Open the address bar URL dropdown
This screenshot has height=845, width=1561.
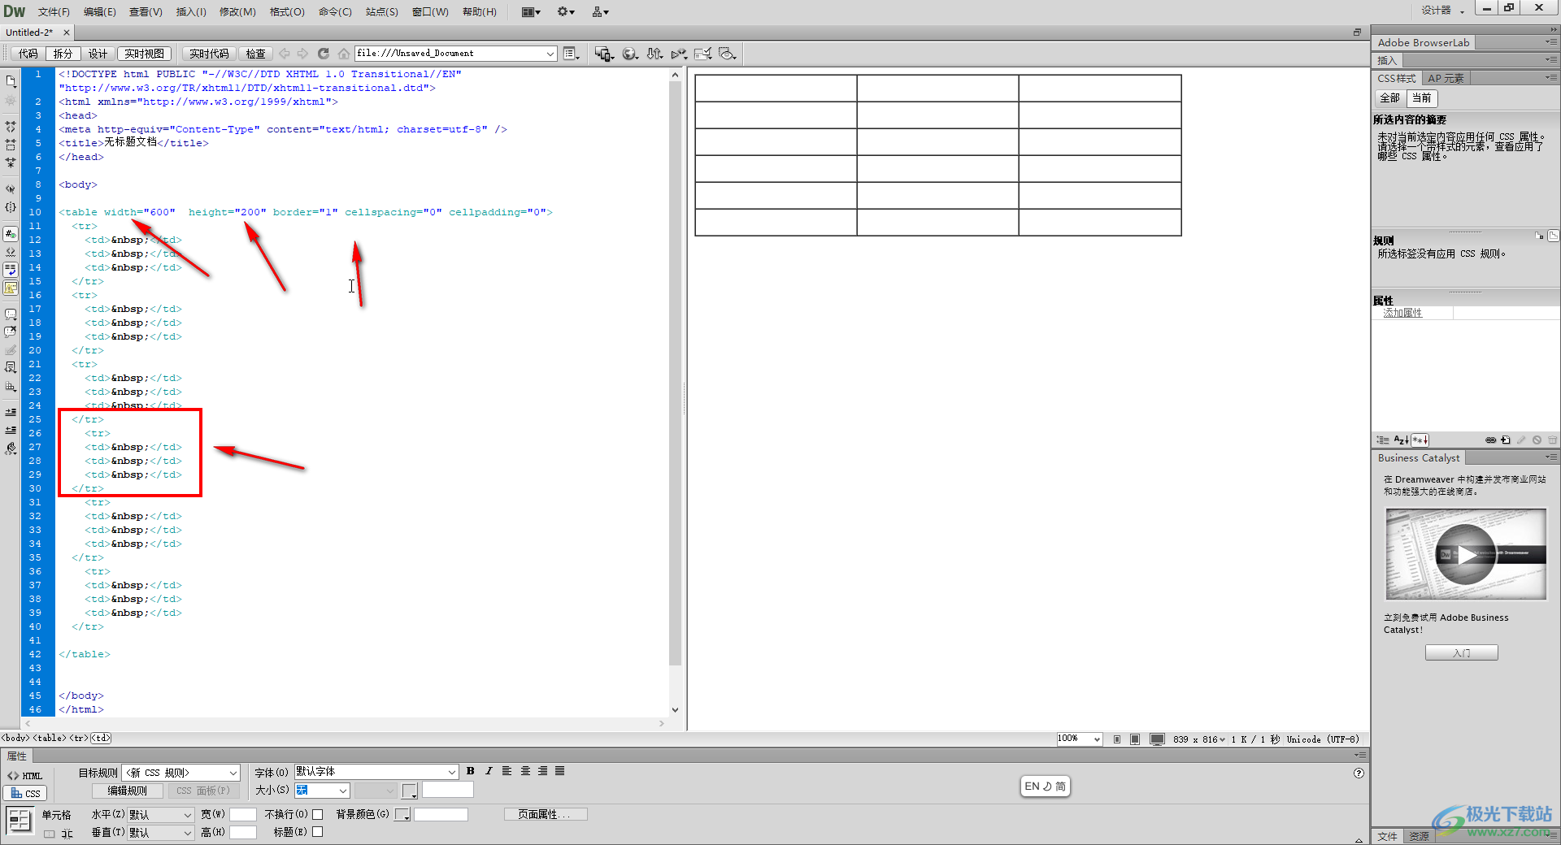550,54
